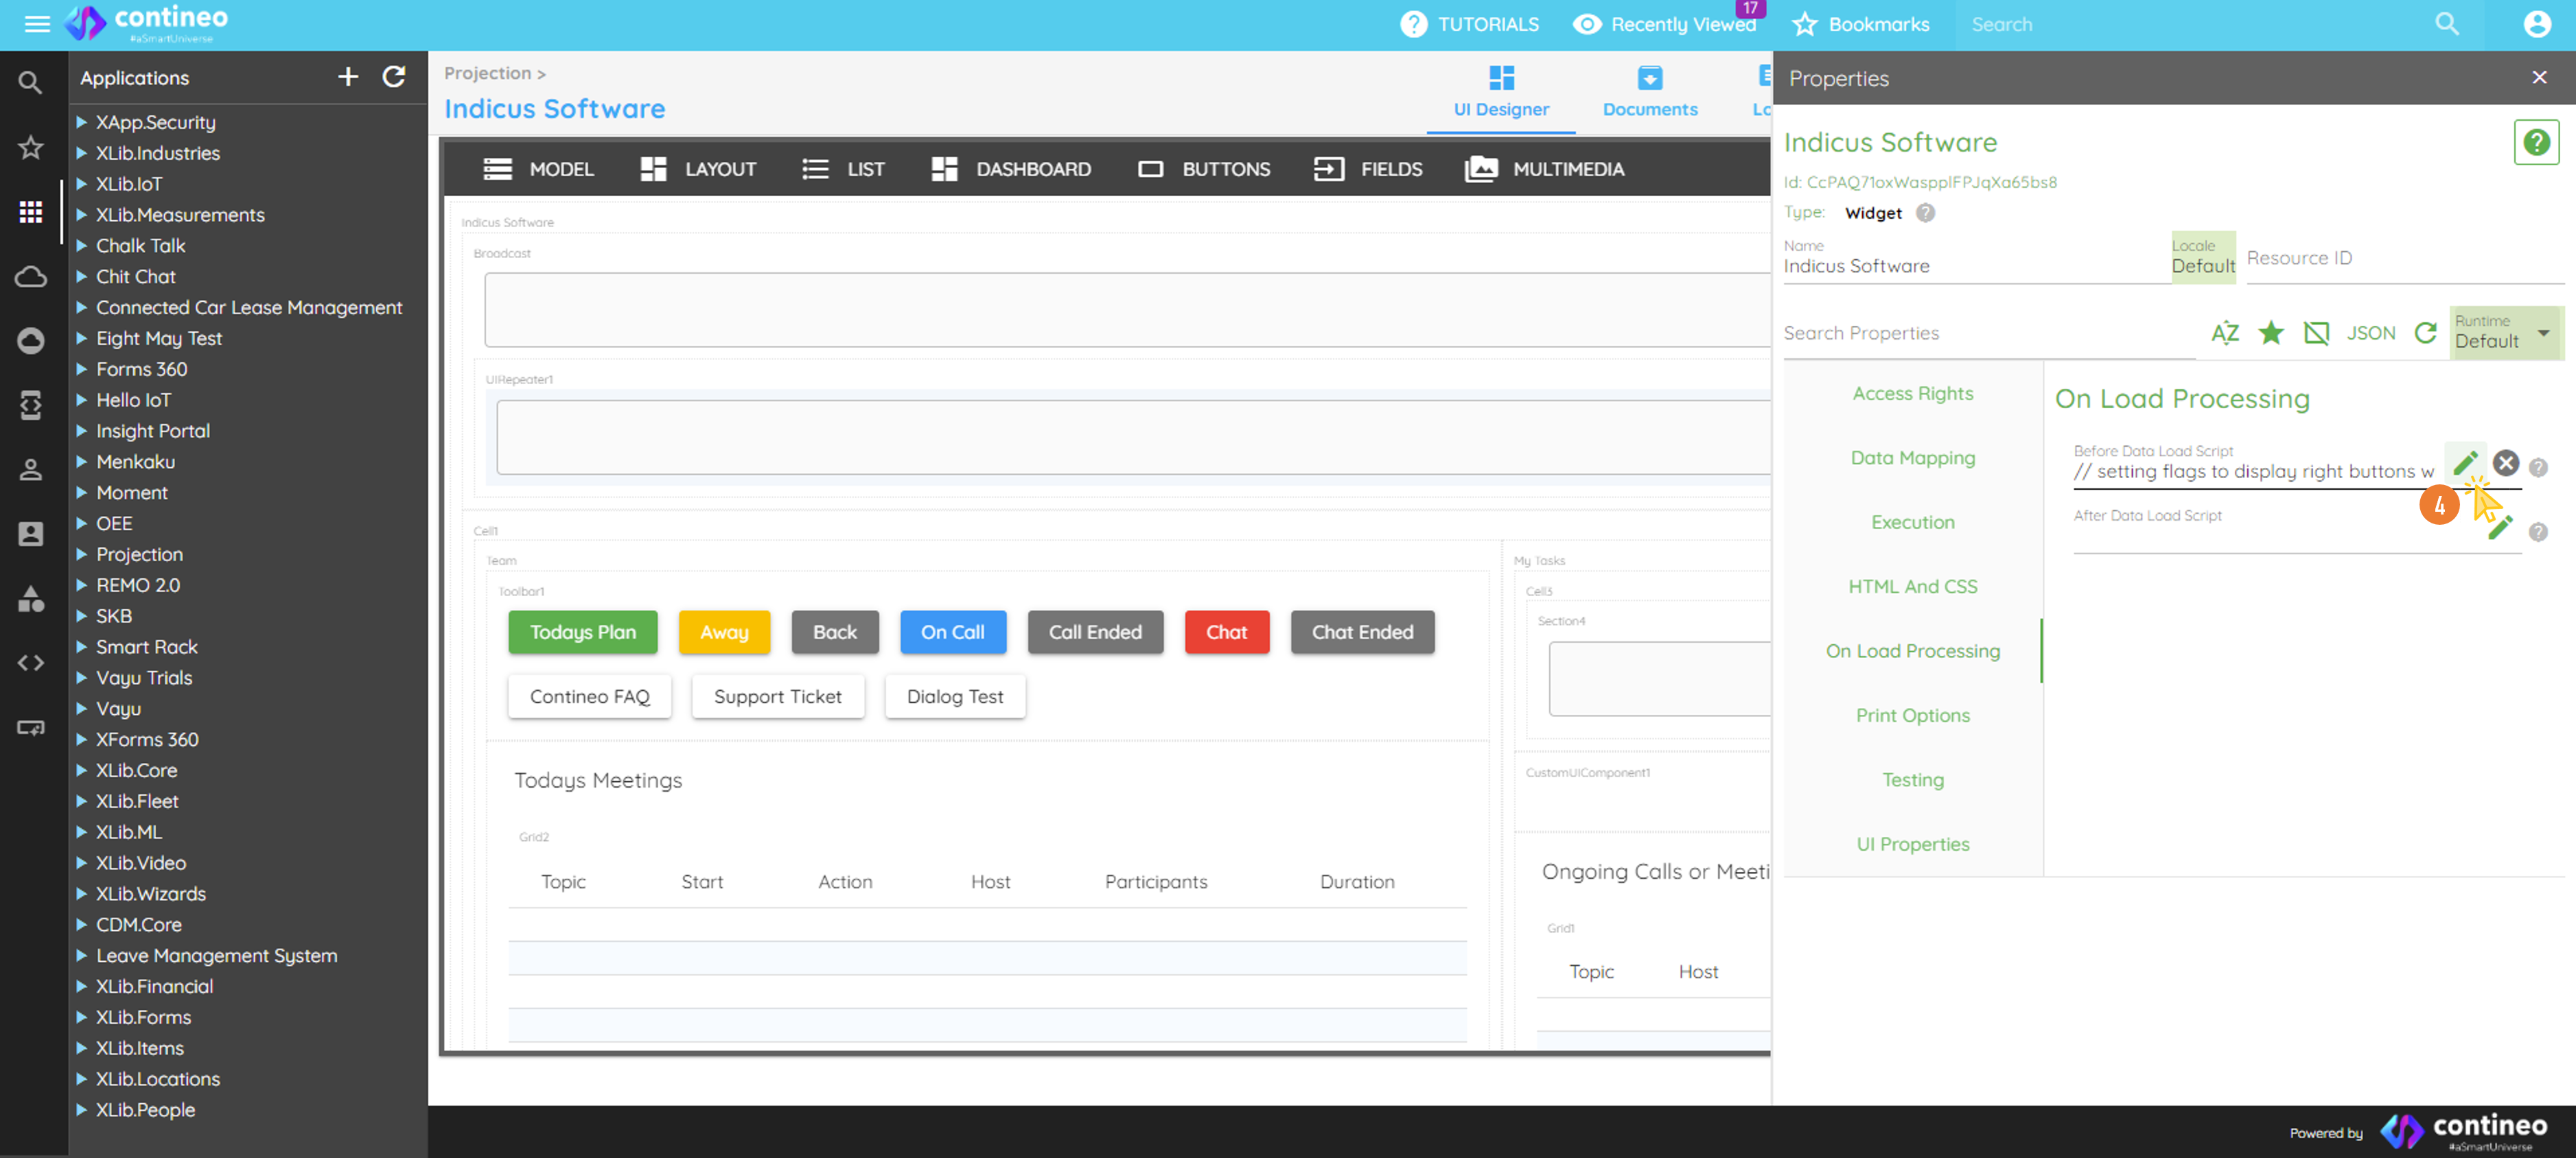Toggle the hide-empty properties icon

tap(2316, 333)
